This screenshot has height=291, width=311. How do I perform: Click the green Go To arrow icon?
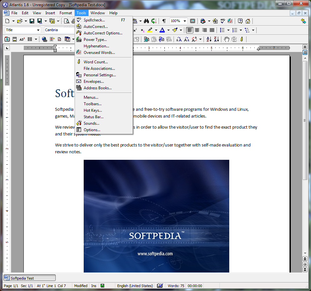click(154, 21)
